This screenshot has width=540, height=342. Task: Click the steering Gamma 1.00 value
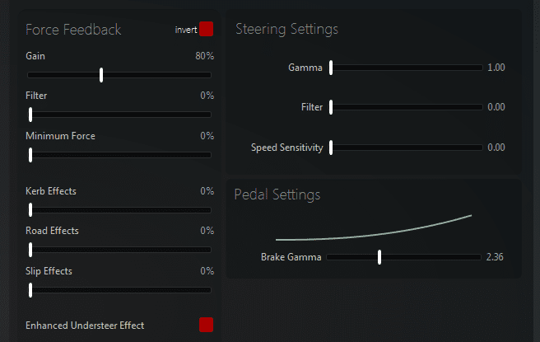[x=496, y=68]
